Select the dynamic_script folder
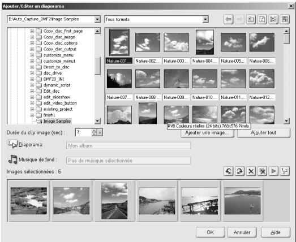 pyautogui.click(x=57, y=85)
